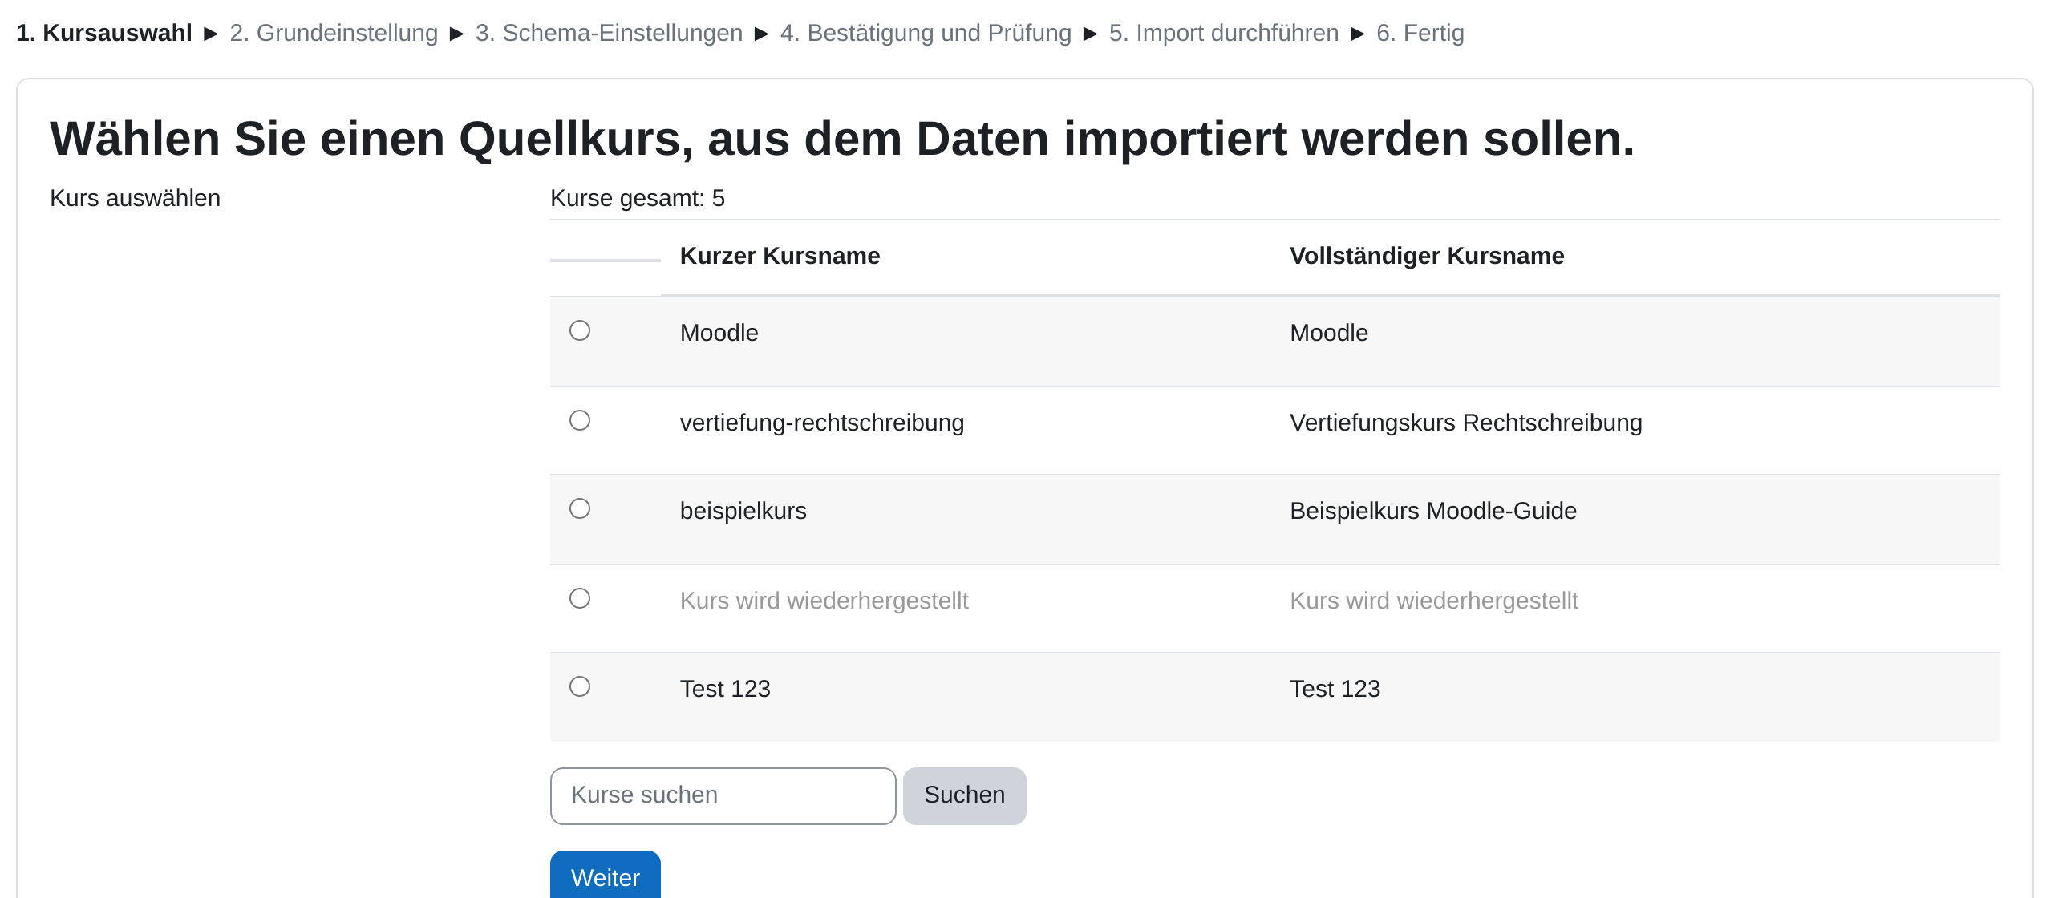Click the Moodle short name cell
The height and width of the screenshot is (898, 2050).
pyautogui.click(x=719, y=333)
